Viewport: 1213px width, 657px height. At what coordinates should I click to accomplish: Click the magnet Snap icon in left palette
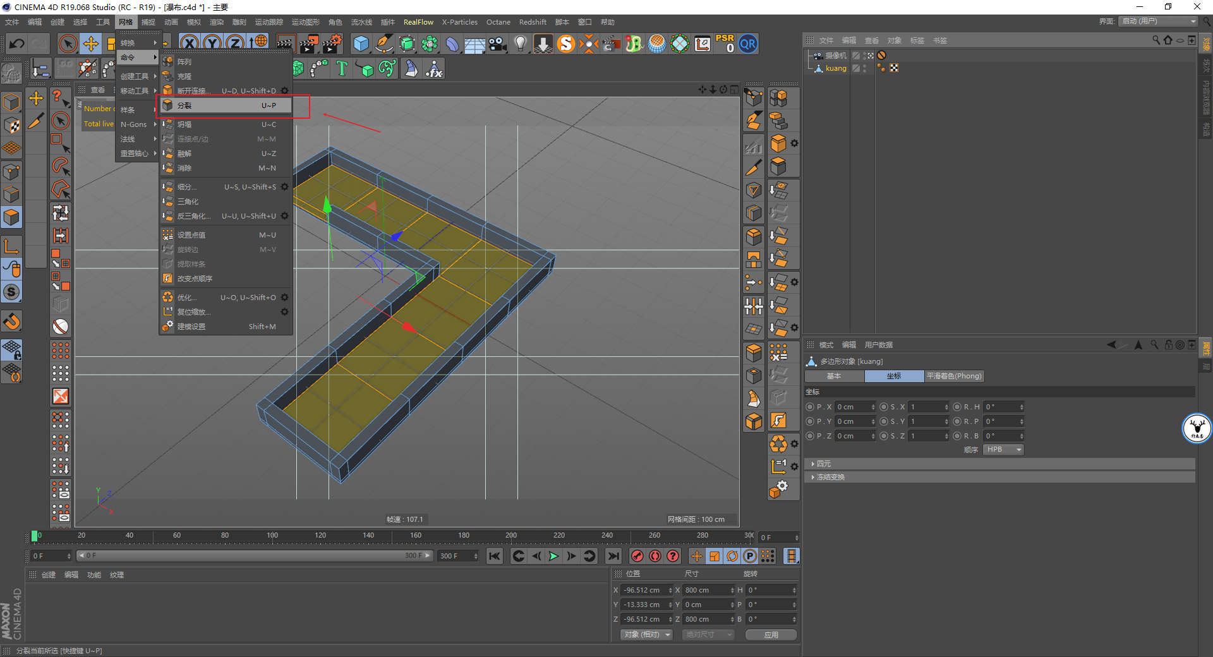point(11,322)
